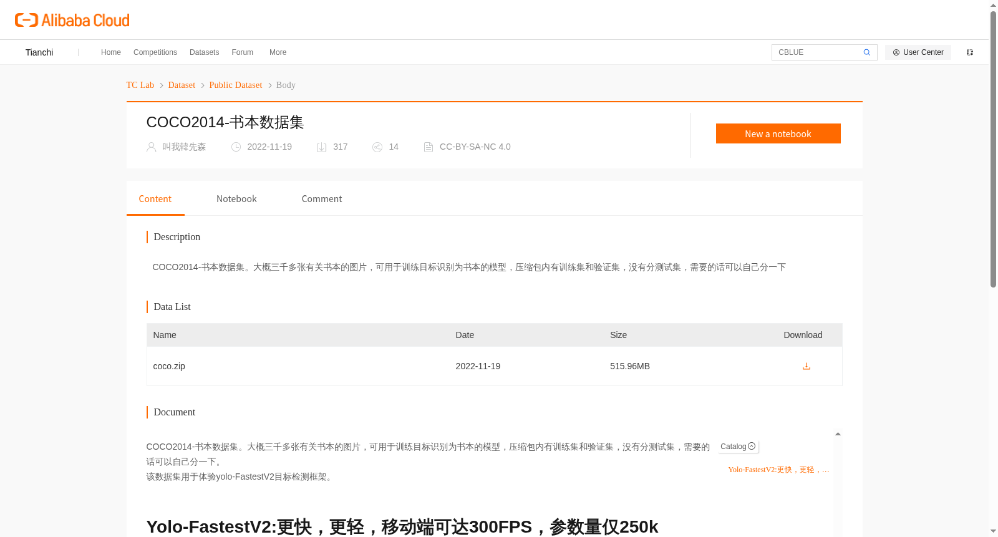Click the COCO2014-书本数据集 title
Screen dimensions: 998x537
tap(225, 122)
